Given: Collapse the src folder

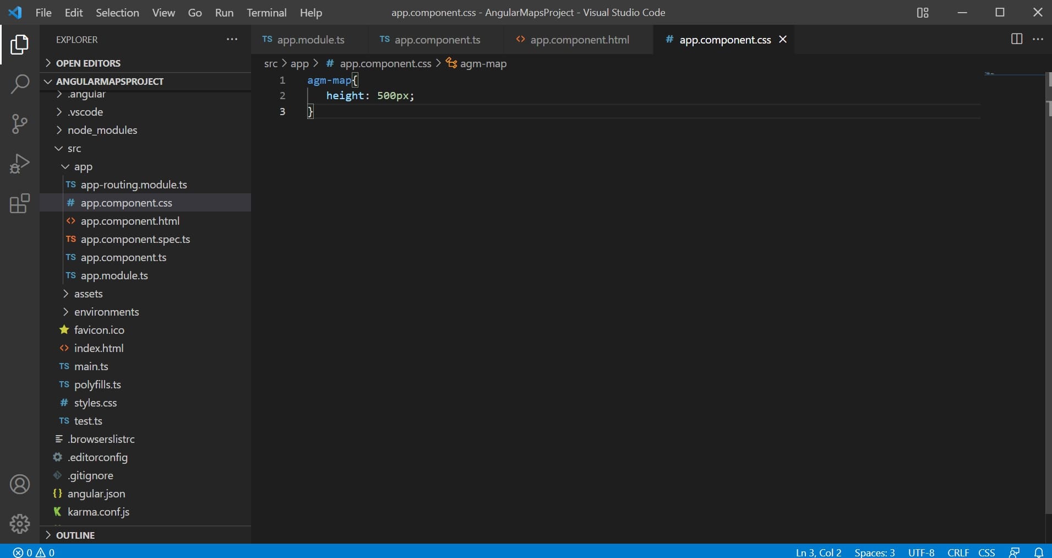Looking at the screenshot, I should tap(74, 149).
